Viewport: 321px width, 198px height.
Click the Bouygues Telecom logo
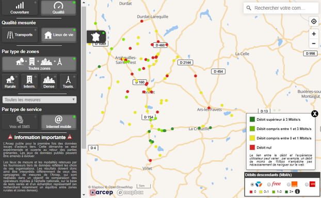coord(259,184)
